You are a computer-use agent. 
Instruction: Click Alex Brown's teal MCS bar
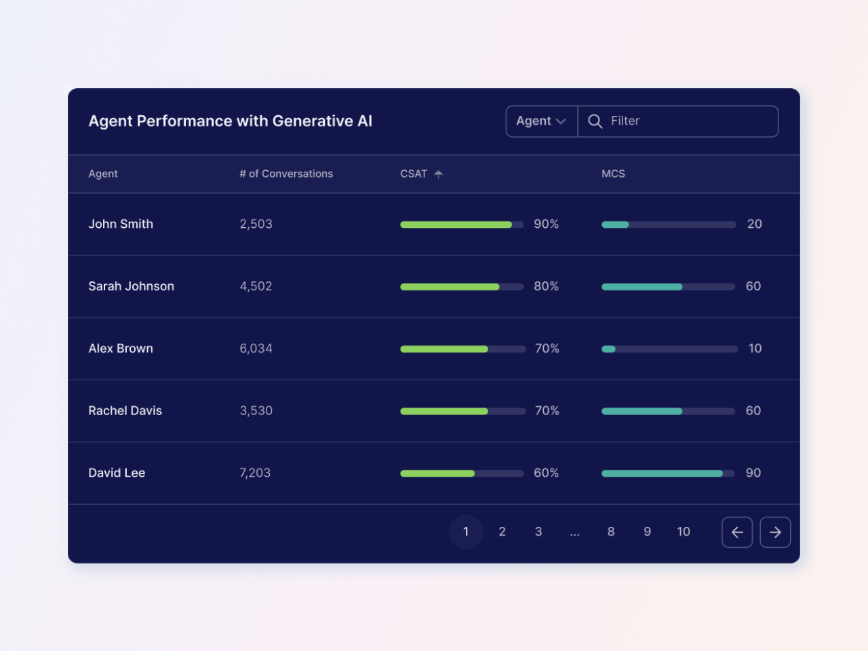tap(608, 349)
